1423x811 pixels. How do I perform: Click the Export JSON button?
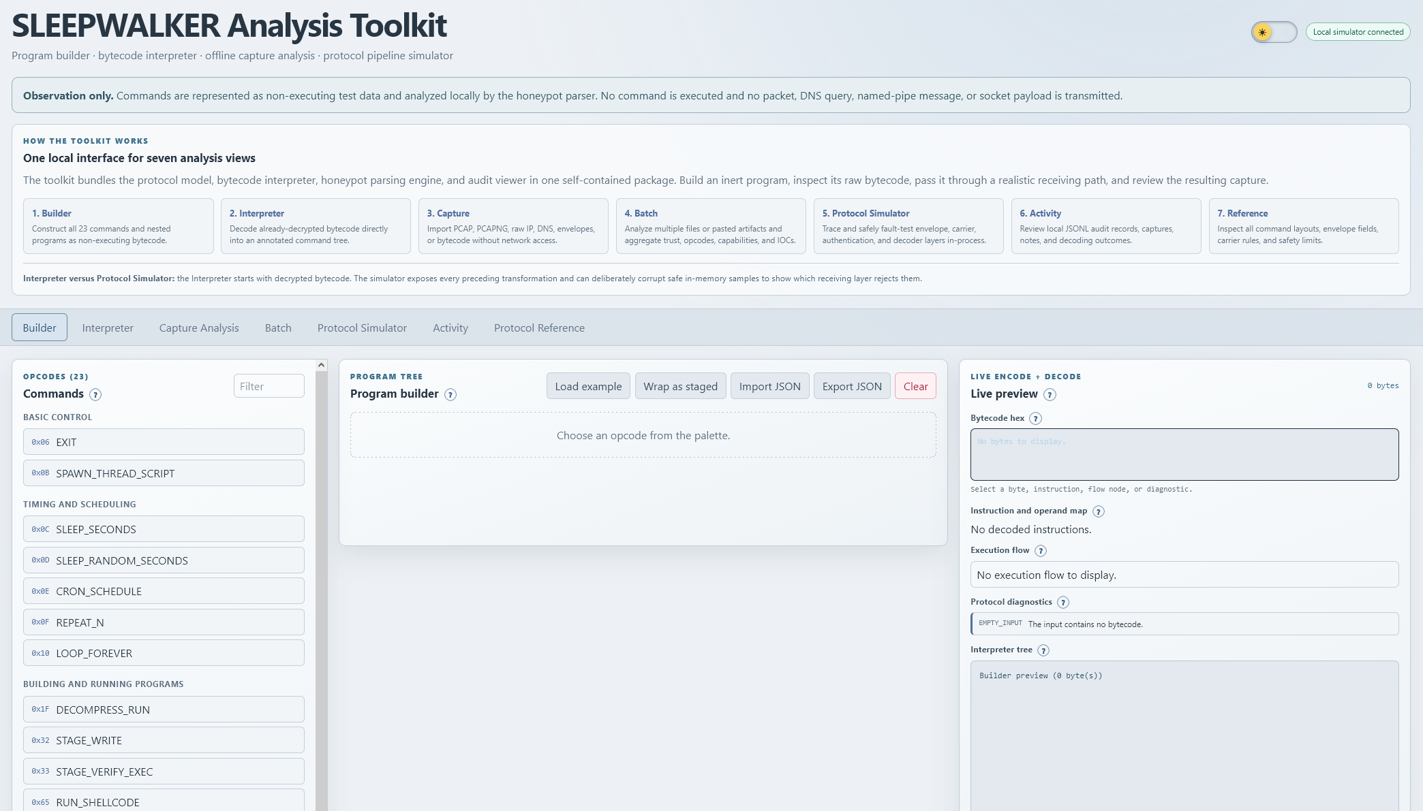(852, 386)
